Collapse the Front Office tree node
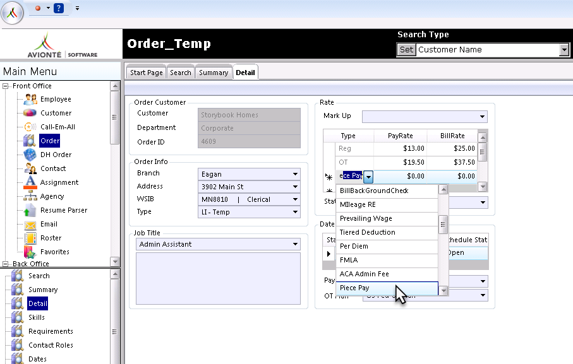 (6, 86)
